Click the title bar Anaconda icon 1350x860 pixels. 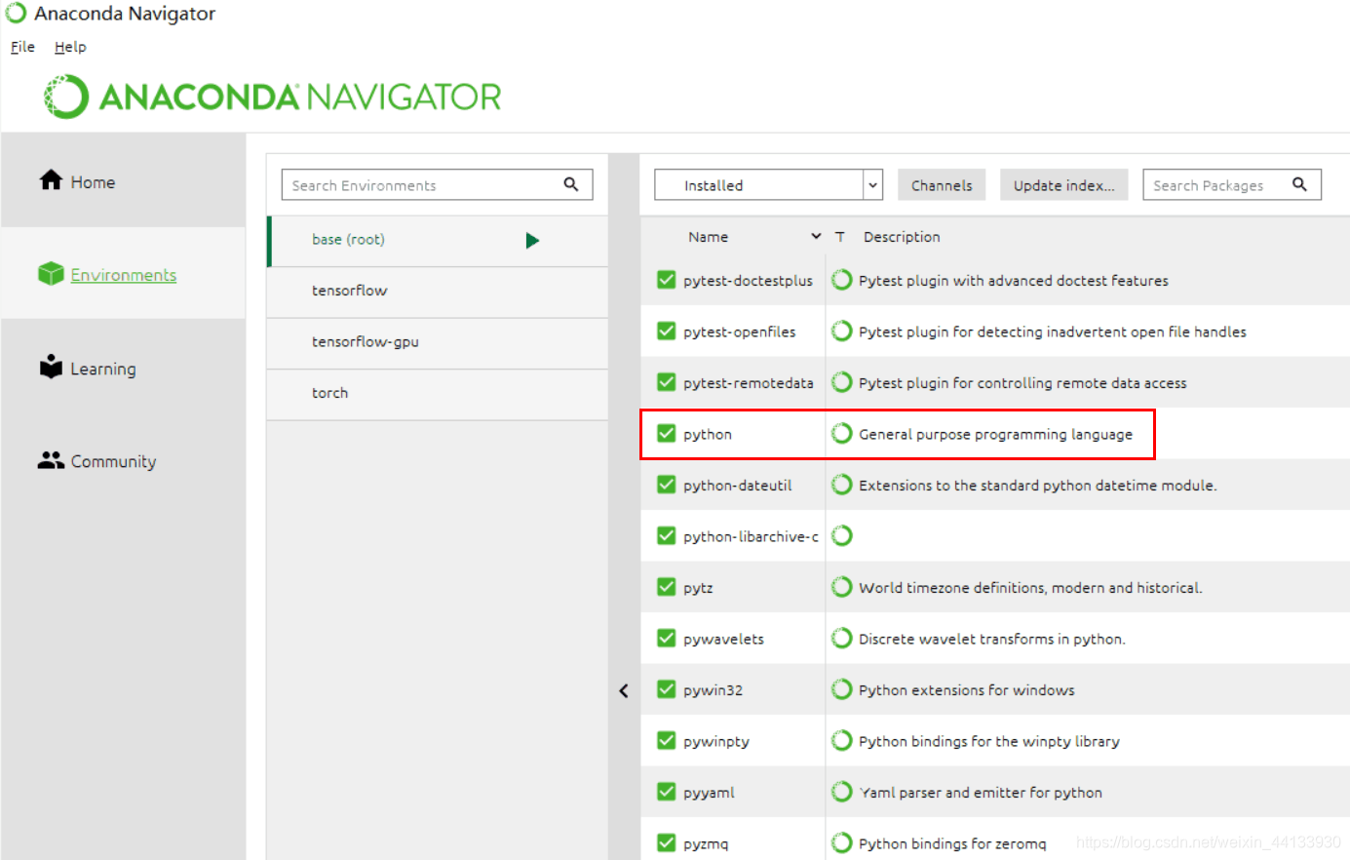pos(16,14)
